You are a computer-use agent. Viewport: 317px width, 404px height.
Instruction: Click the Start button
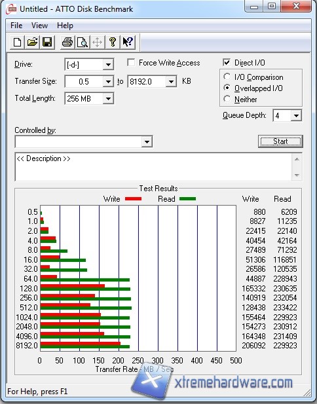click(x=280, y=141)
